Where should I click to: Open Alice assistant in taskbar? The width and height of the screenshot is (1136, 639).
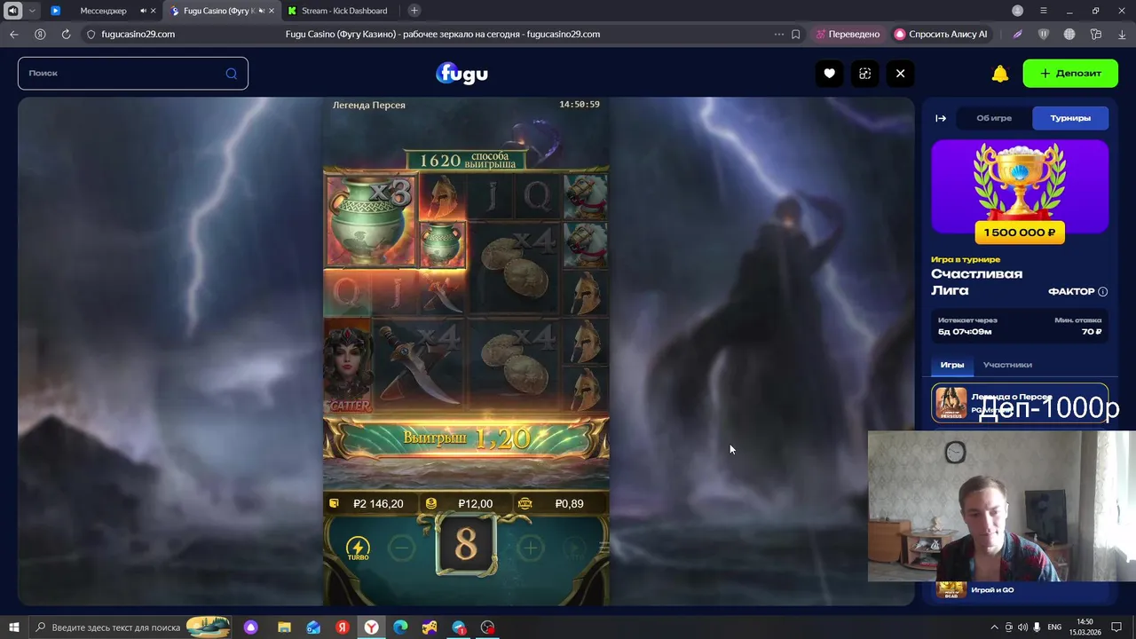[251, 627]
